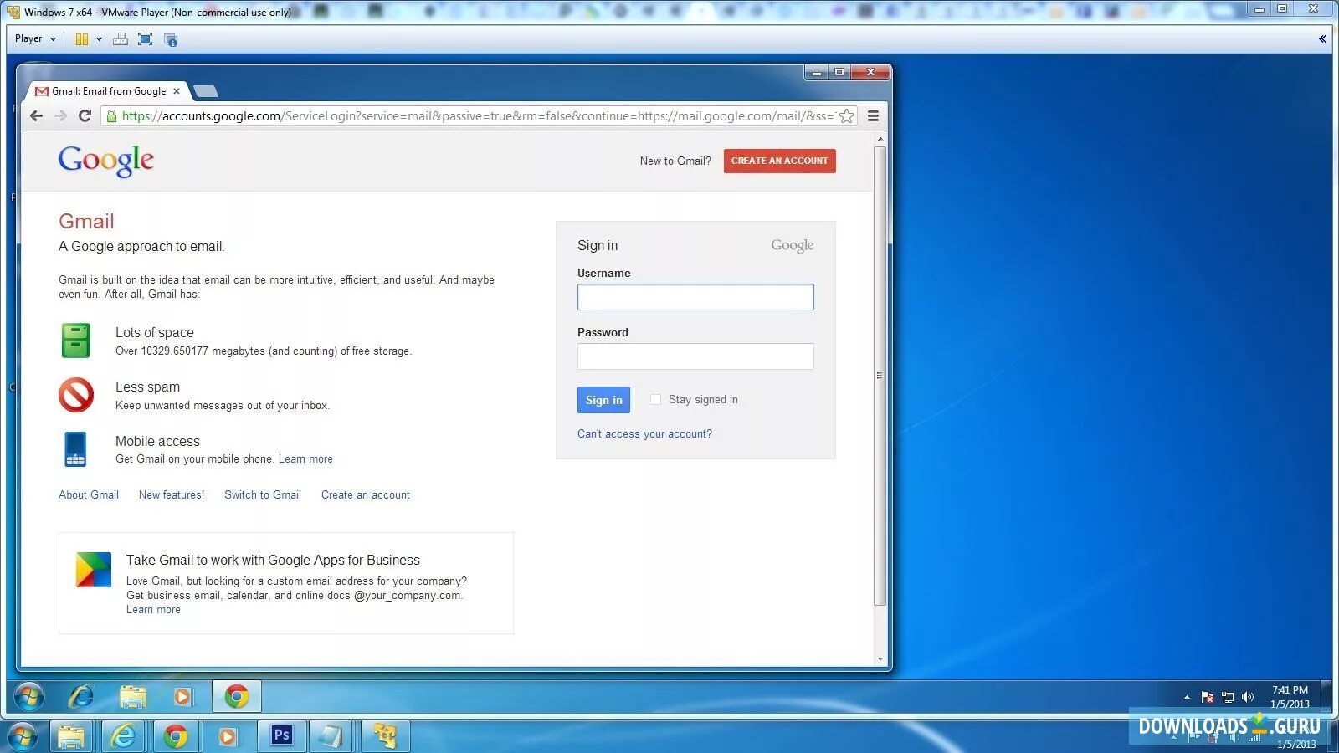
Task: Click the address bar URL
Action: click(x=477, y=116)
